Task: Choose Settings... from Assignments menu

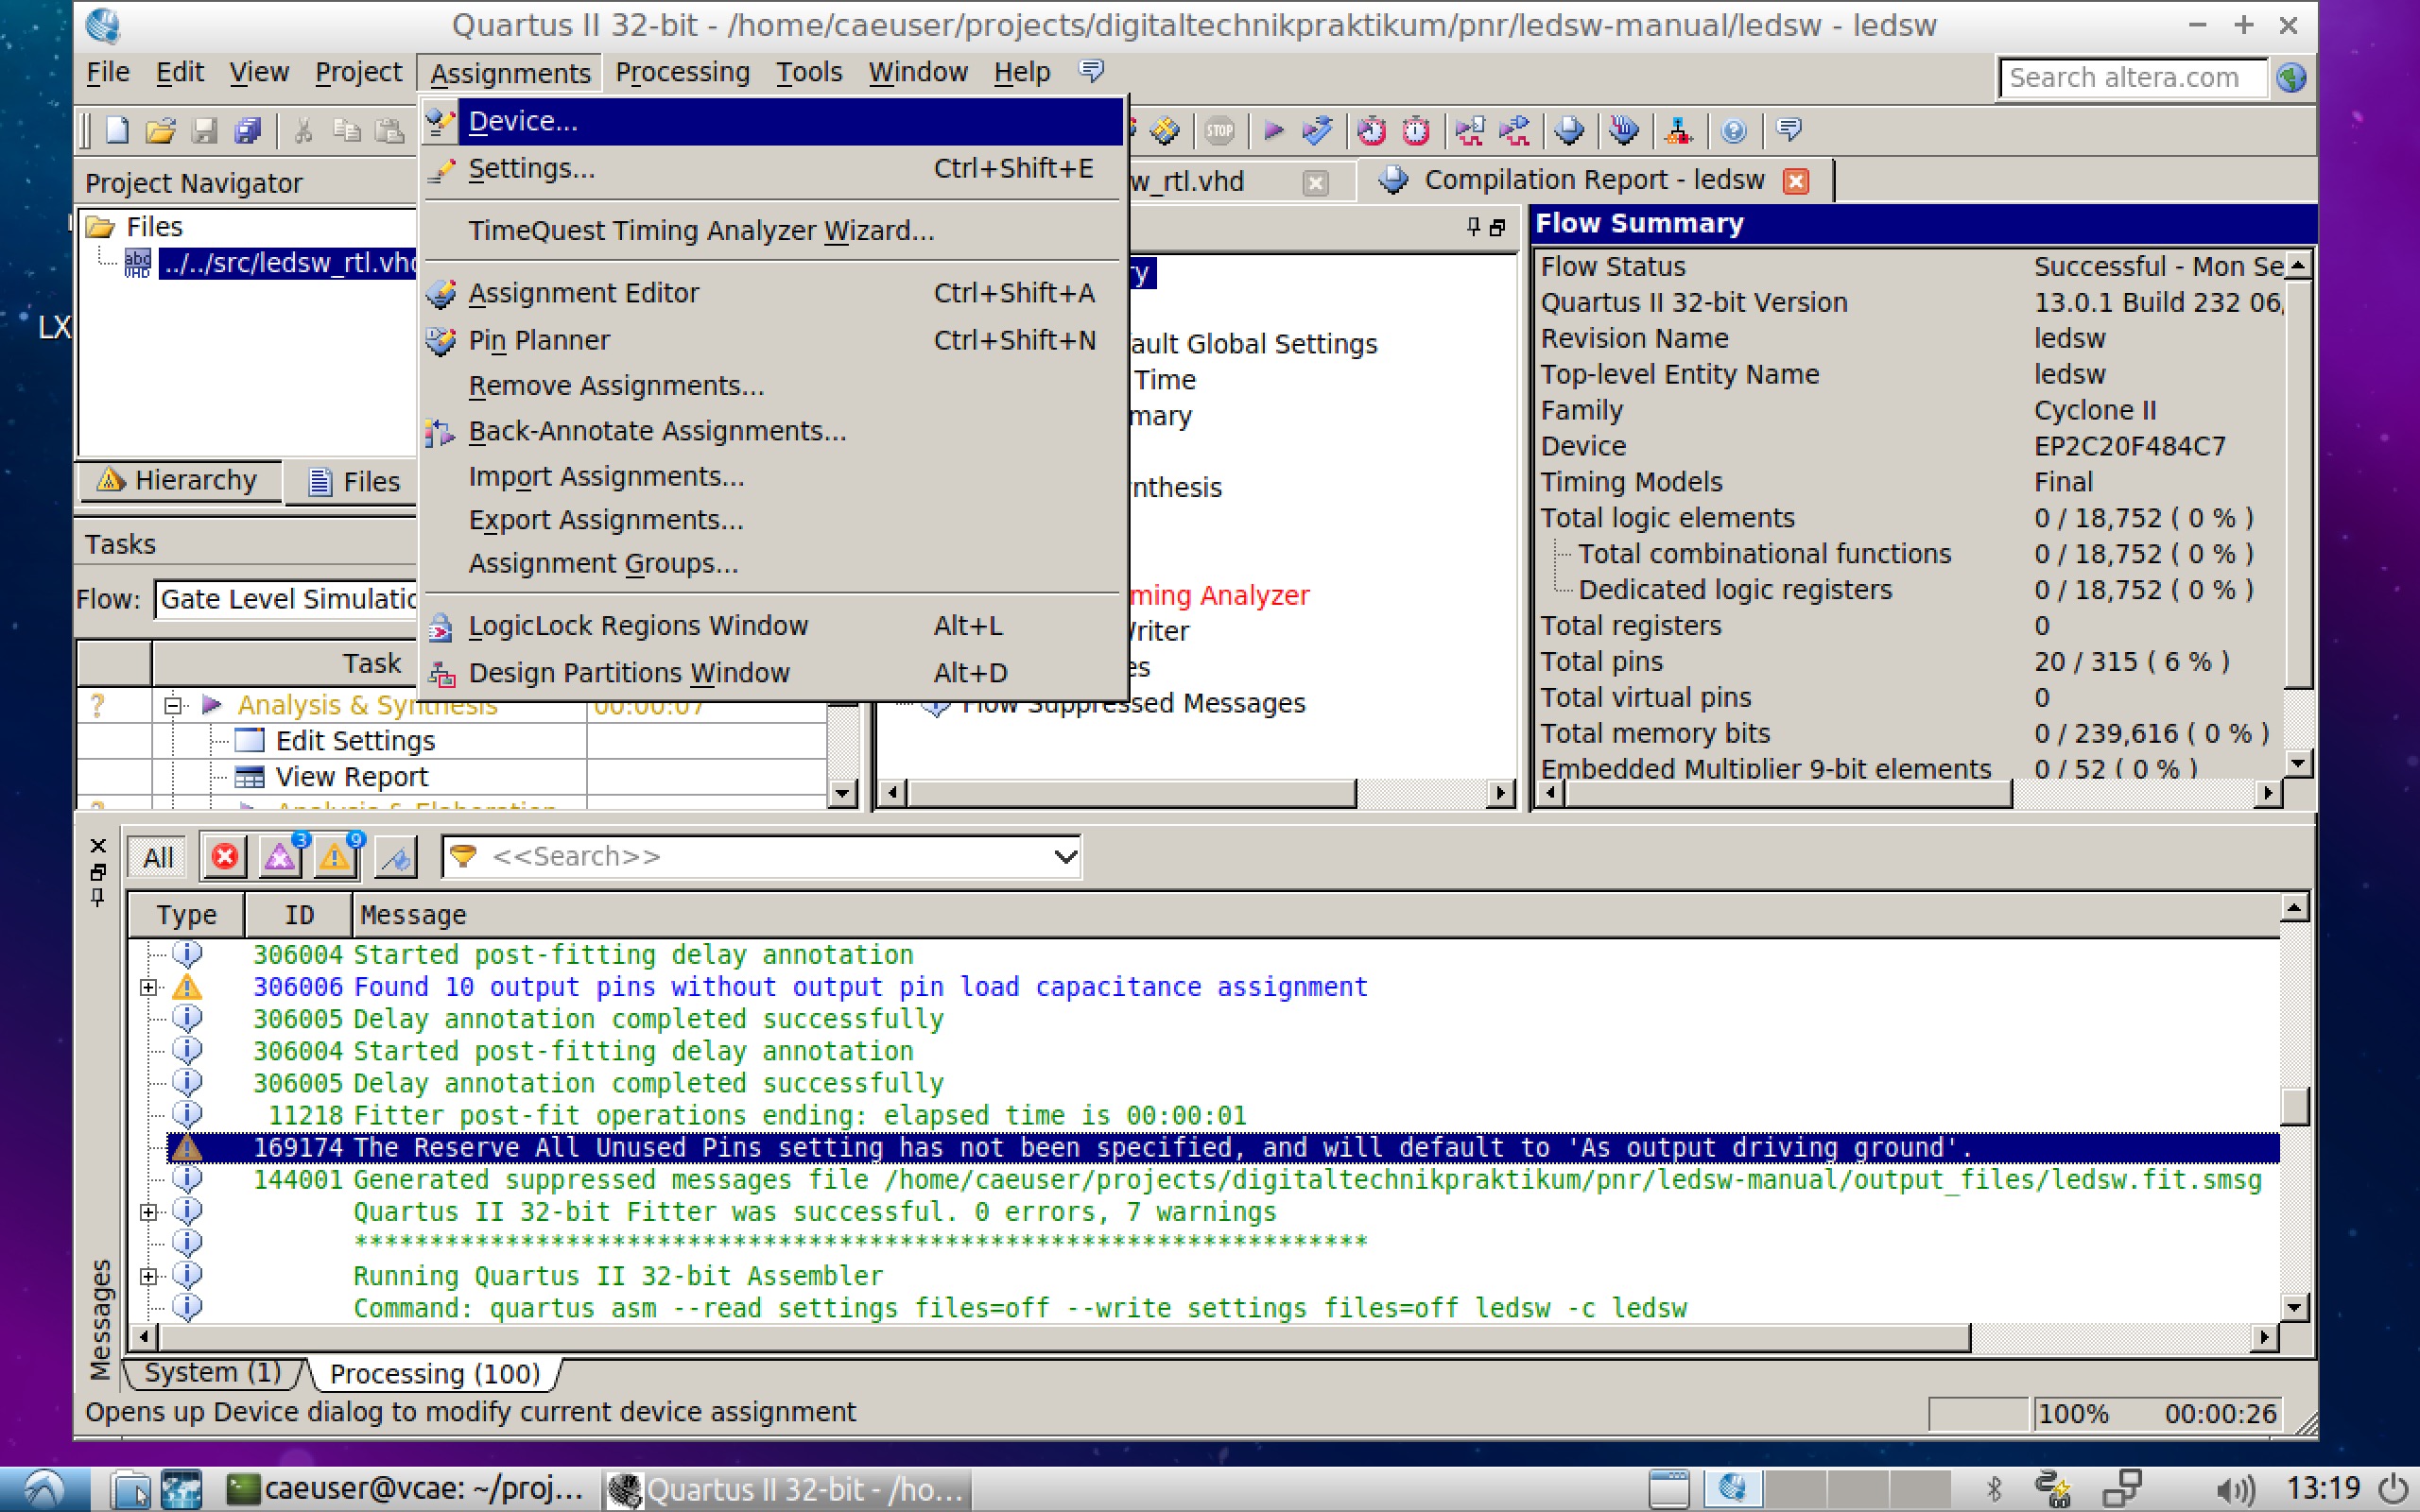Action: pos(772,168)
